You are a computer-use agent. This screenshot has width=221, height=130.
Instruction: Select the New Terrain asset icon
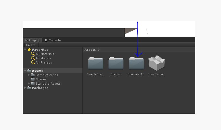pos(157,63)
